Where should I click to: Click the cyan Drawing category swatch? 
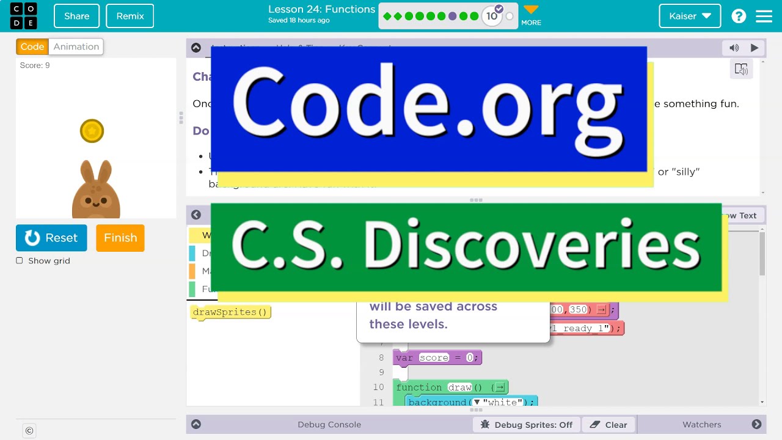(192, 253)
